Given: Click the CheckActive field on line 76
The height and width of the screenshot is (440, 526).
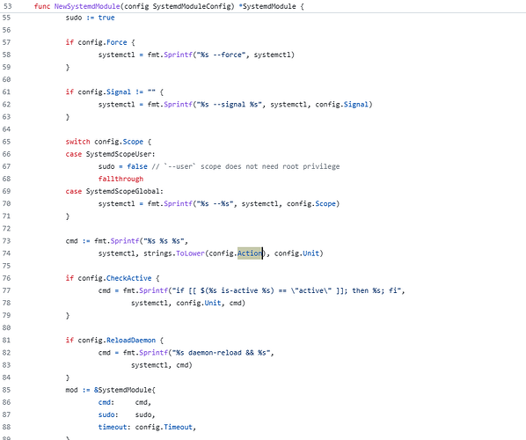Looking at the screenshot, I should click(x=128, y=278).
